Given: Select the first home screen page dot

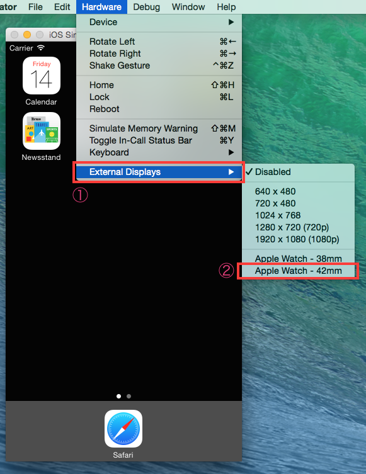Looking at the screenshot, I should coord(118,396).
